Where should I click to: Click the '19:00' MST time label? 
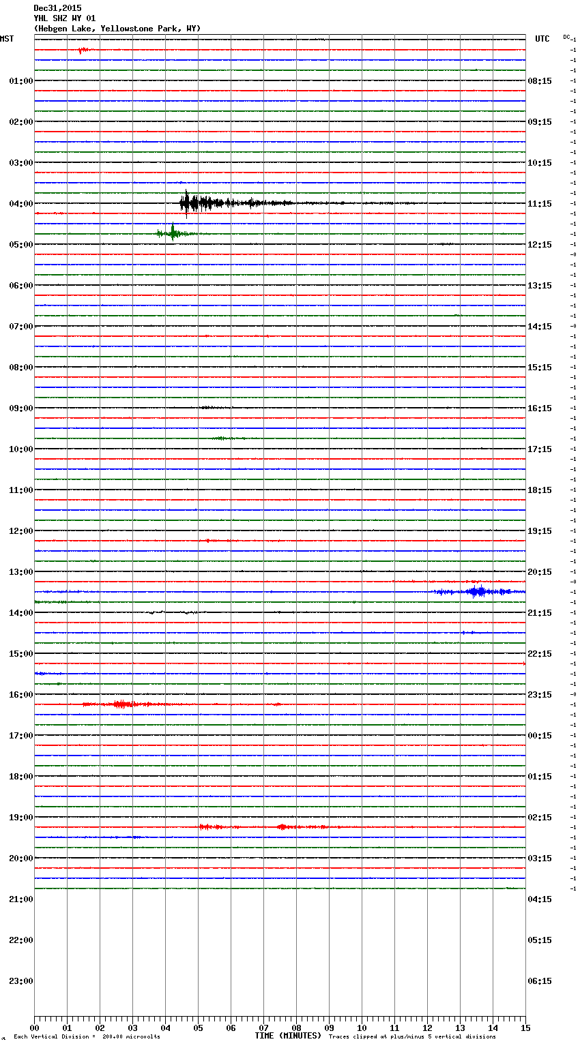click(21, 818)
